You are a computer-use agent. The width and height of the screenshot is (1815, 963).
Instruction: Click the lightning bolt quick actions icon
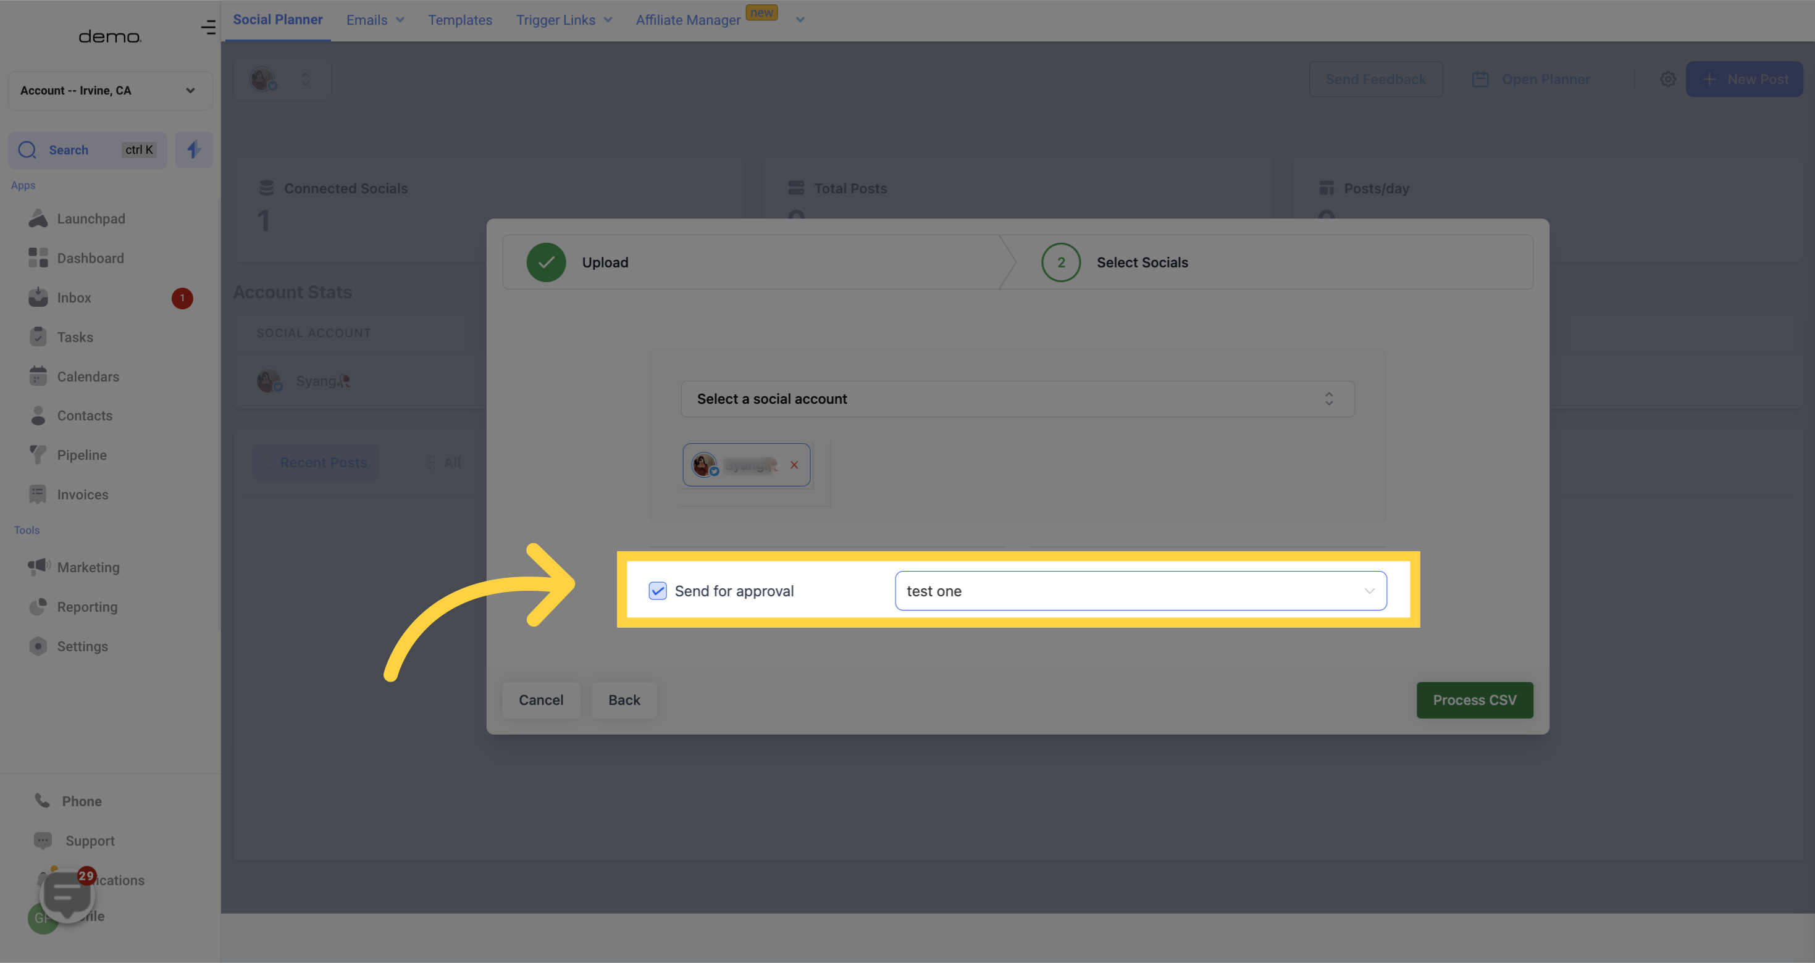click(x=194, y=149)
